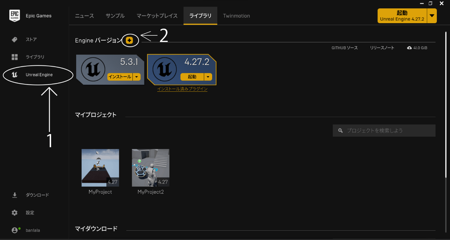The height and width of the screenshot is (240, 450).
Task: Open the MyProject2 thumbnail
Action: [x=150, y=168]
